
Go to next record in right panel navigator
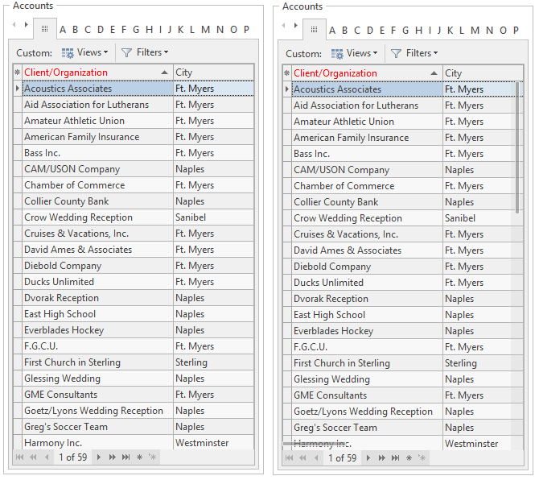[368, 458]
